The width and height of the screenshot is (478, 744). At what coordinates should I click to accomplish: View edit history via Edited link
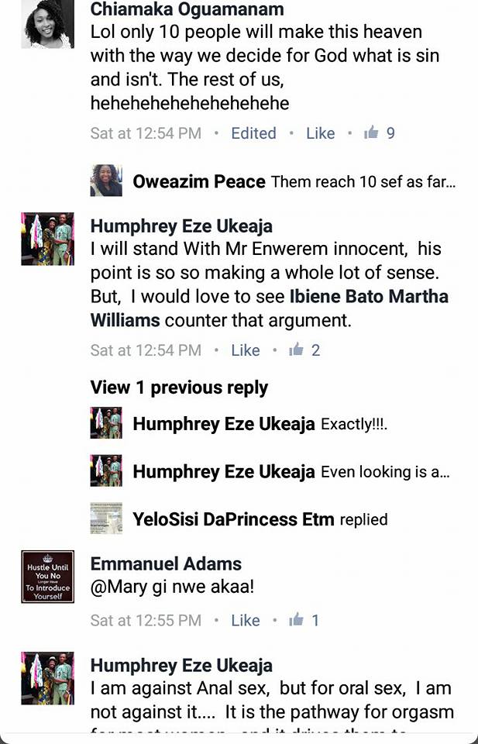click(253, 133)
